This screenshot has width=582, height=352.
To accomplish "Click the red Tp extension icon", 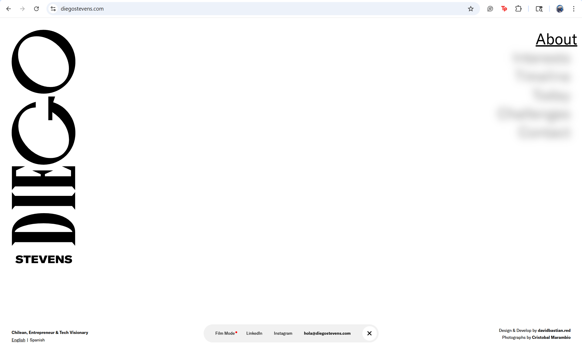I will [x=504, y=9].
